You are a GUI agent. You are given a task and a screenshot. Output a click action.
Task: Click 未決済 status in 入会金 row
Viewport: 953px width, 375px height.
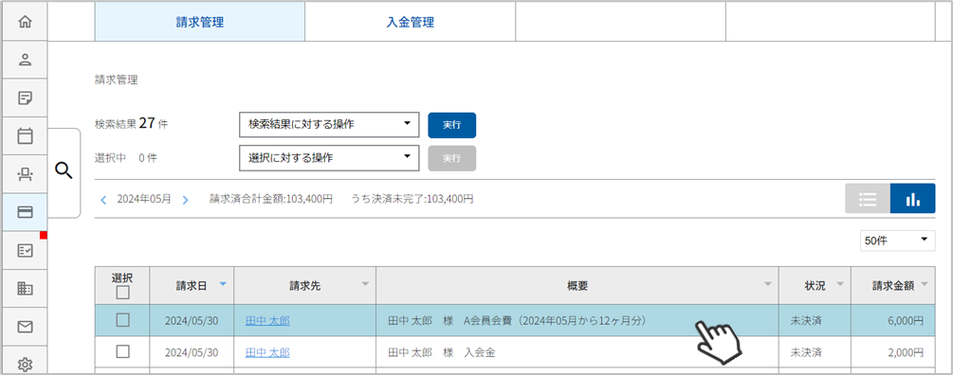[805, 352]
